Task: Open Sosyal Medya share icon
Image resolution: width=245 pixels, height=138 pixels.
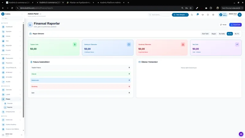Action: [3, 67]
